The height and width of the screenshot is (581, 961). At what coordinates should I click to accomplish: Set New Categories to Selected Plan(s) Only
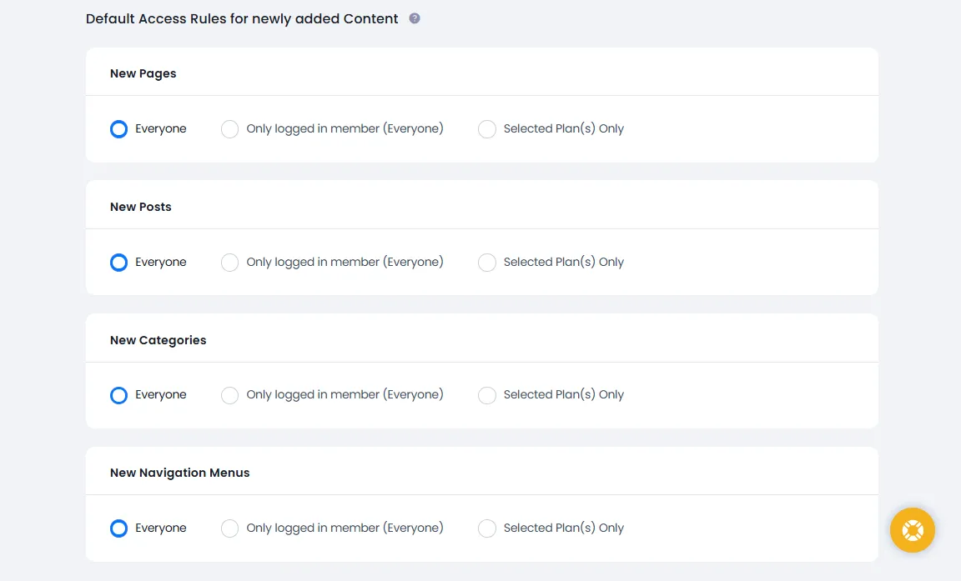pos(487,395)
